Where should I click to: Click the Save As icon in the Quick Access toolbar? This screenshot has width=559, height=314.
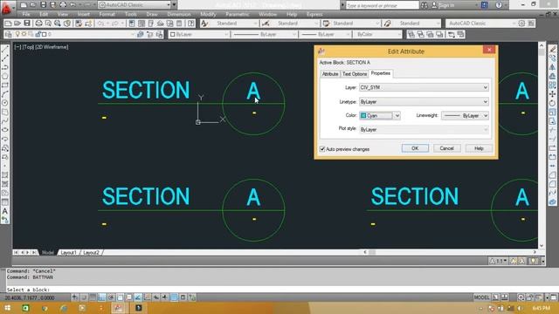[x=52, y=5]
